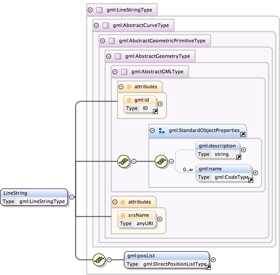This screenshot has width=280, height=275.
Task: Expand the gml:name element
Action: coord(256,173)
